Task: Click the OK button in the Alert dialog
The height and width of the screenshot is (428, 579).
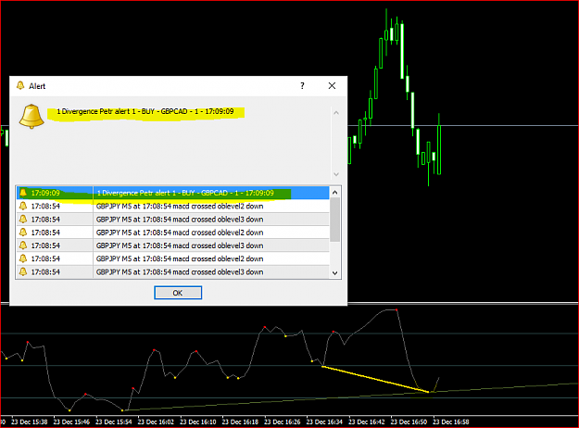Action: pyautogui.click(x=178, y=293)
